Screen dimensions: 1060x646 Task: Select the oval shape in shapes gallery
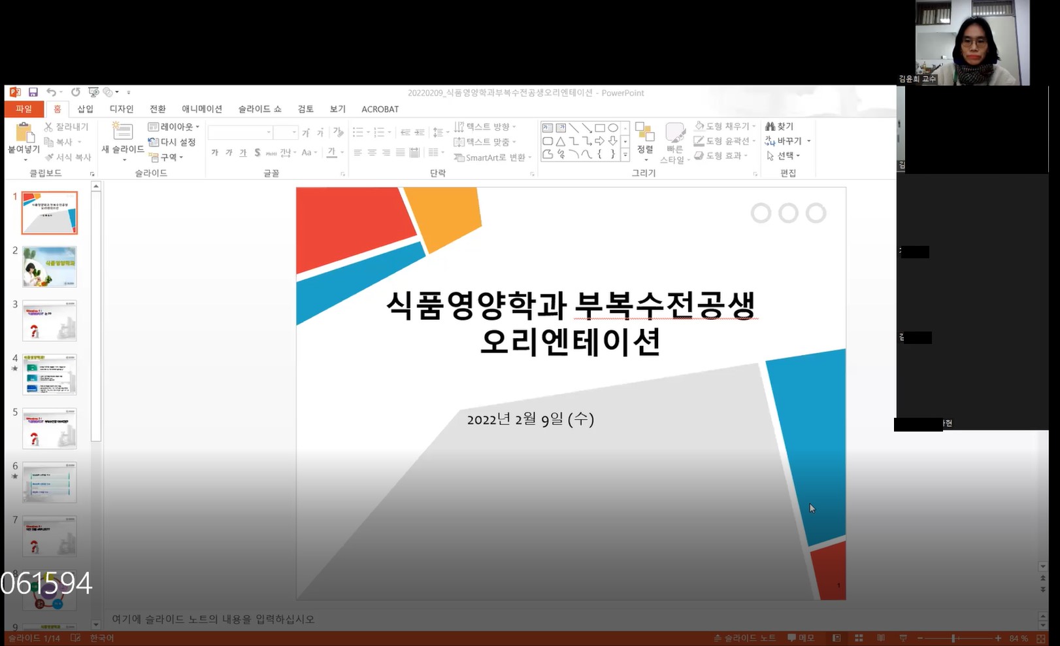click(x=613, y=128)
